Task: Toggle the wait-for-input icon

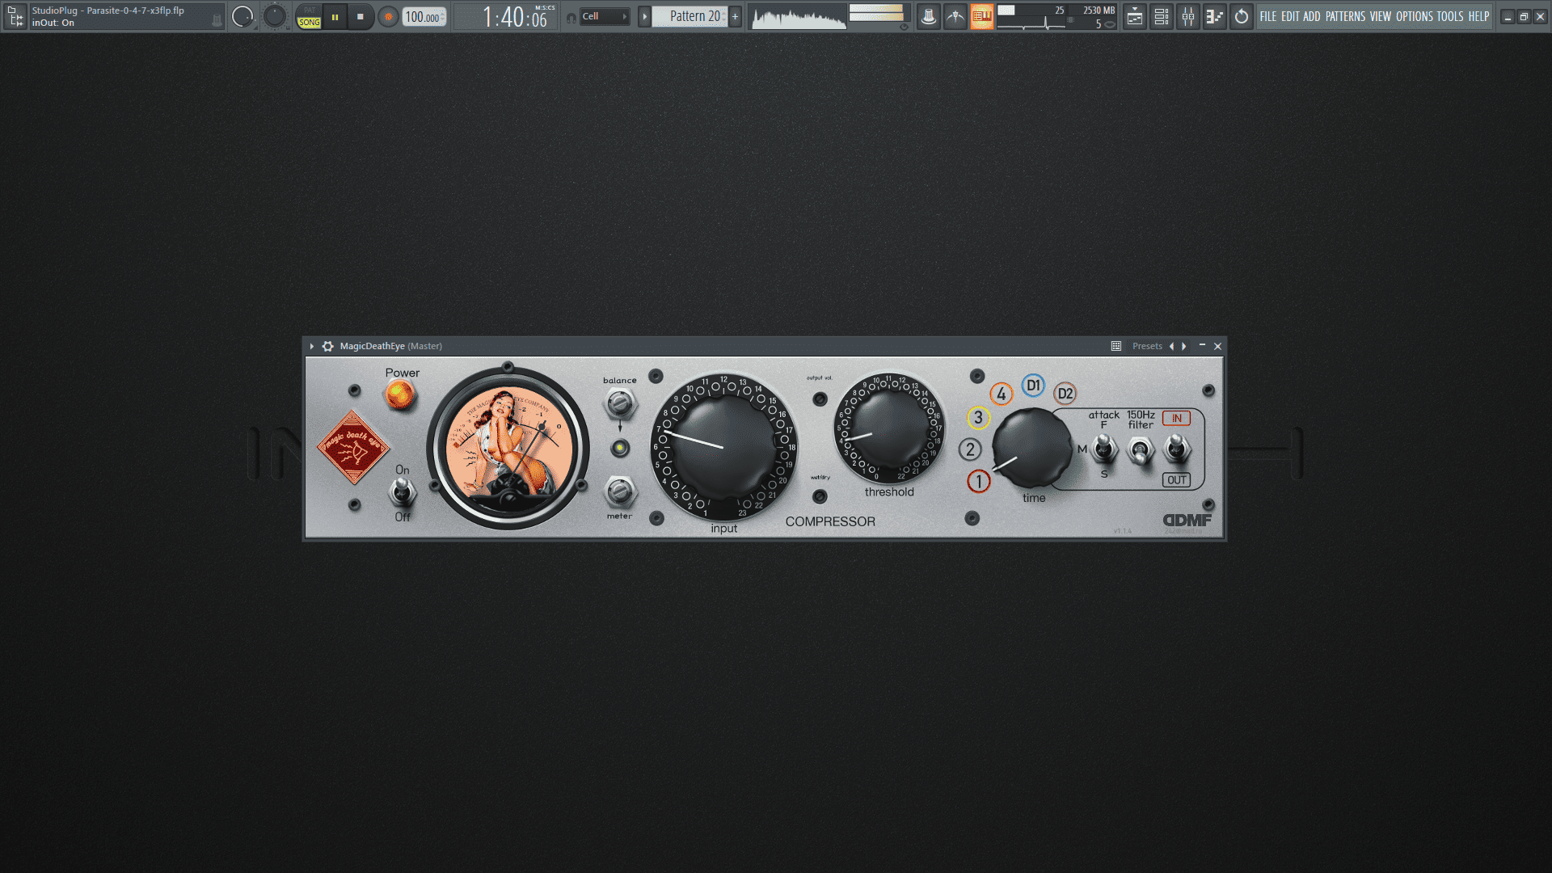Action: [955, 16]
